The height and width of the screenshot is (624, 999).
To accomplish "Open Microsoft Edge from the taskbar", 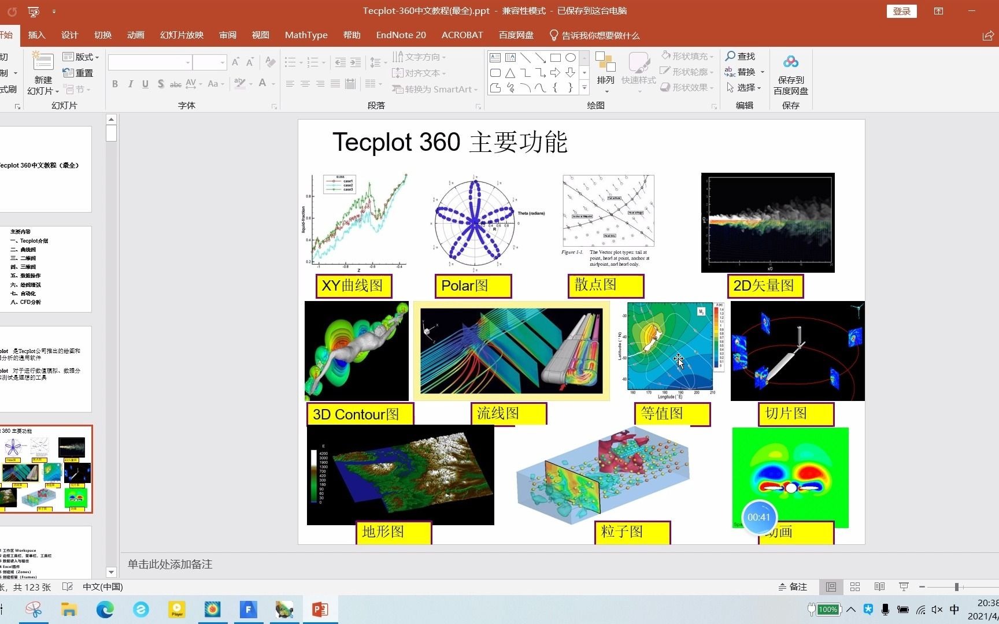I will tap(105, 609).
